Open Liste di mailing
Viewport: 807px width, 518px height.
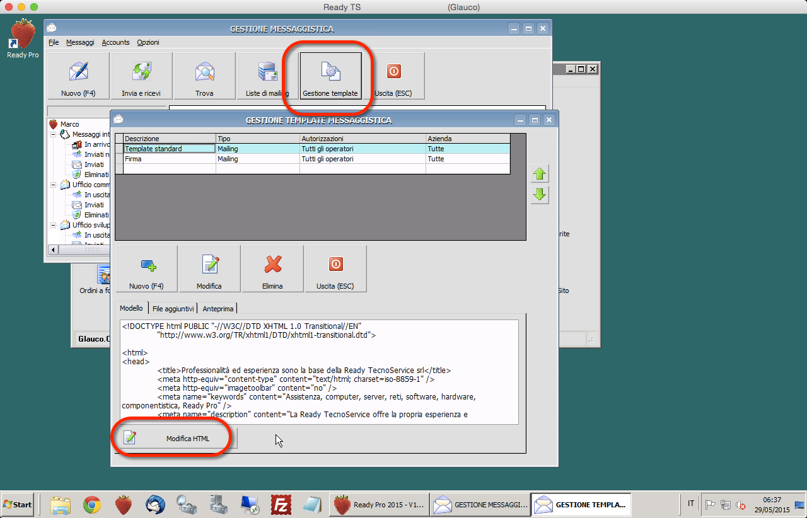(267, 76)
